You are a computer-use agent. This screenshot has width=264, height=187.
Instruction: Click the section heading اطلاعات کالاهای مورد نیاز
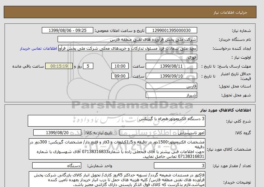point(226,110)
